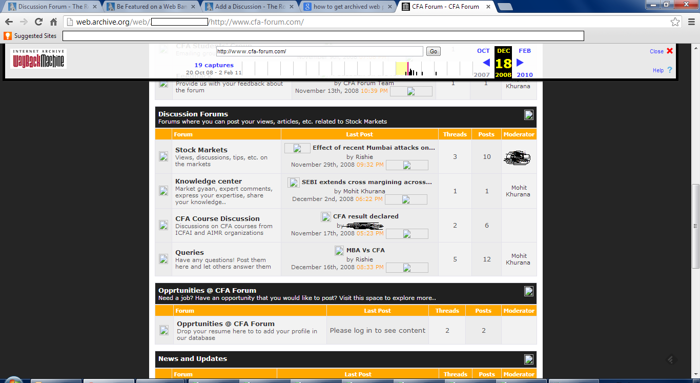Click Please log in to see content
Viewport: 700px width, 383px height.
(x=378, y=331)
